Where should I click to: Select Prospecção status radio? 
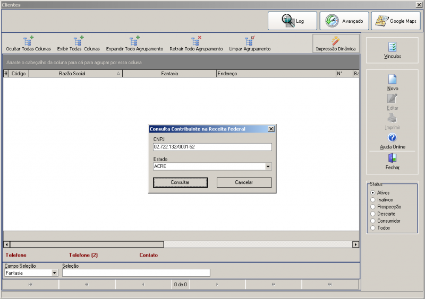pos(373,207)
